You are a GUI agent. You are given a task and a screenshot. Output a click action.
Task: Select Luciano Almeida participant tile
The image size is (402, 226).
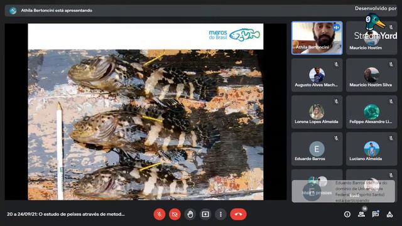click(x=371, y=149)
